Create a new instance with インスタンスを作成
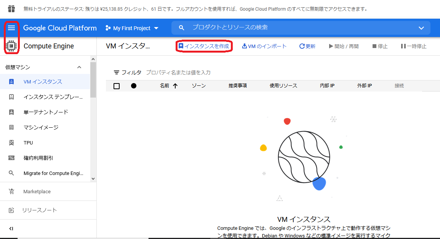This screenshot has width=440, height=239. coord(204,46)
